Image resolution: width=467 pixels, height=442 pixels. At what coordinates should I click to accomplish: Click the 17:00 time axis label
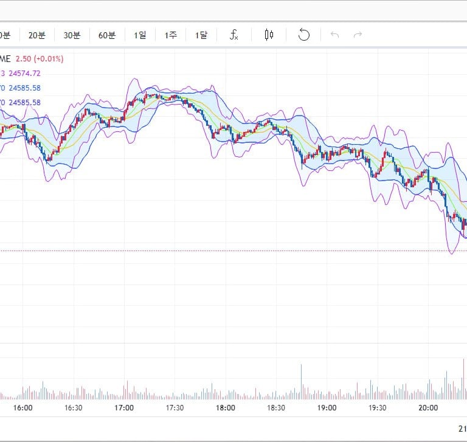coord(124,408)
